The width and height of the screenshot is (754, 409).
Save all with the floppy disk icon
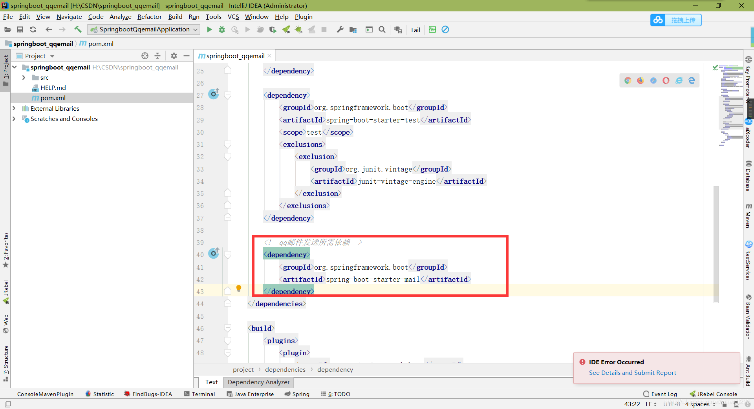pyautogui.click(x=20, y=29)
